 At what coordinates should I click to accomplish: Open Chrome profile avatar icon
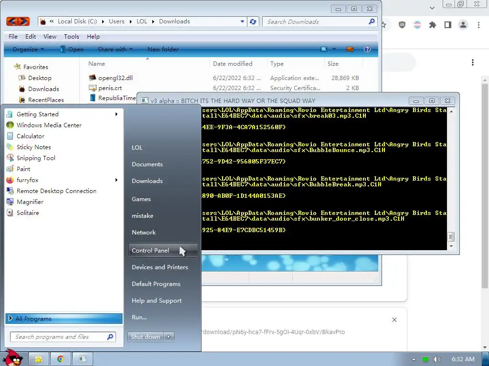(463, 25)
